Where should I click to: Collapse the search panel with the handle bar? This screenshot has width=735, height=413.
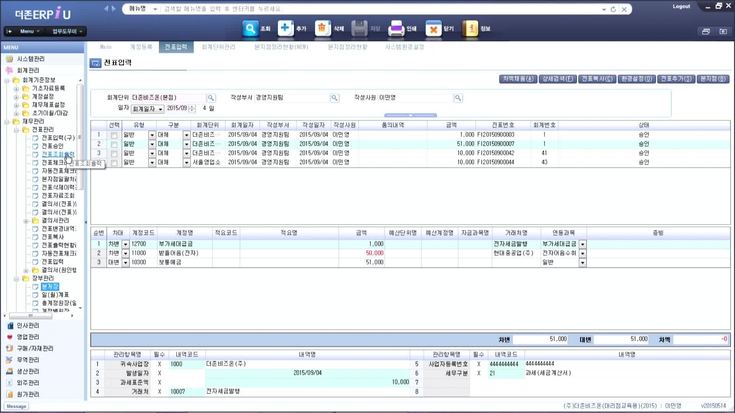pos(410,115)
